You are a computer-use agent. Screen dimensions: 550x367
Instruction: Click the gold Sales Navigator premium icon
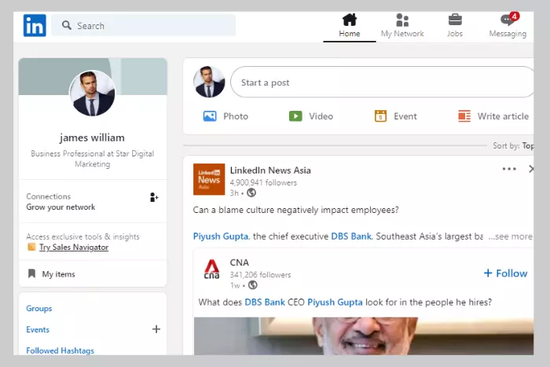[x=31, y=247]
